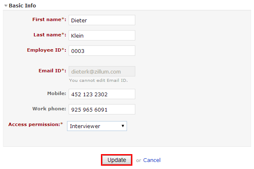
Task: Click the Last name label
Action: point(48,35)
